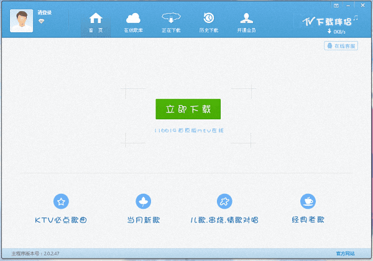Viewport: 373px width, 261px height.
Task: Select the 当月新歌 leaf icon
Action: (144, 201)
